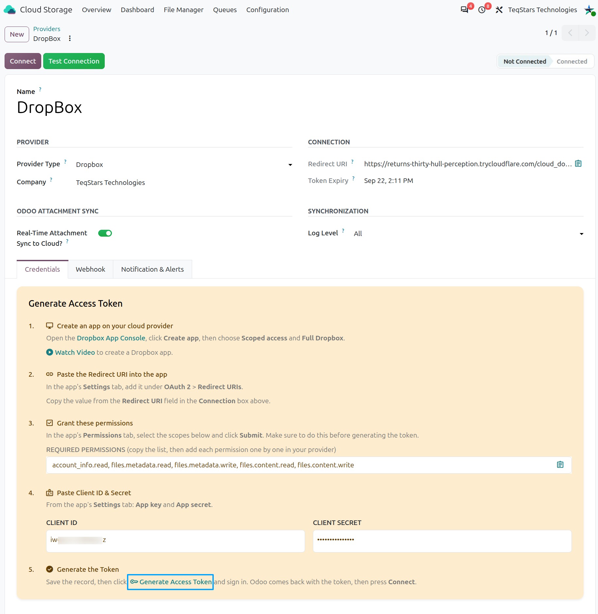Select the Connected status stage

click(572, 61)
